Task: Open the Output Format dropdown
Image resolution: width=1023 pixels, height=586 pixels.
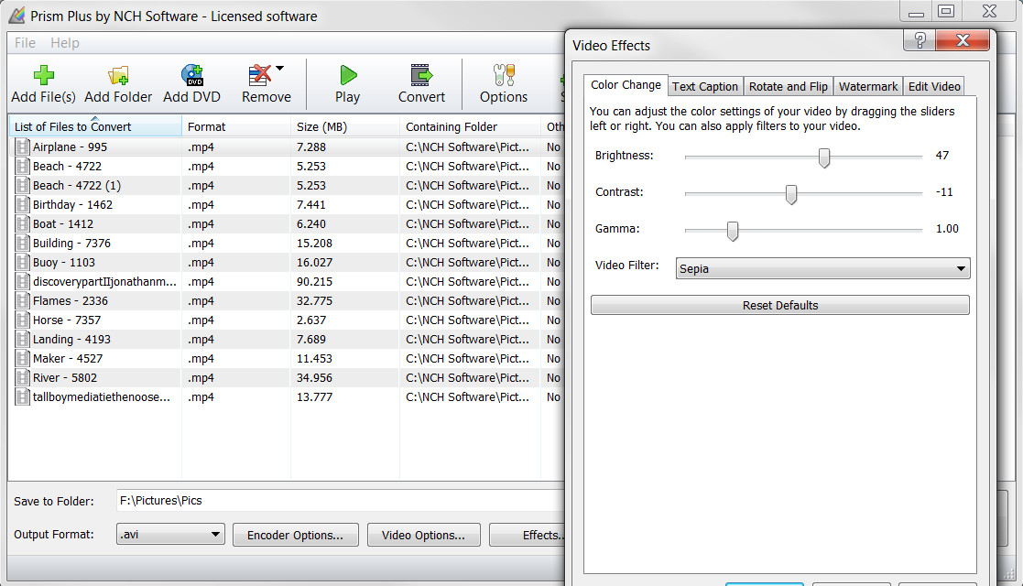Action: pyautogui.click(x=217, y=534)
